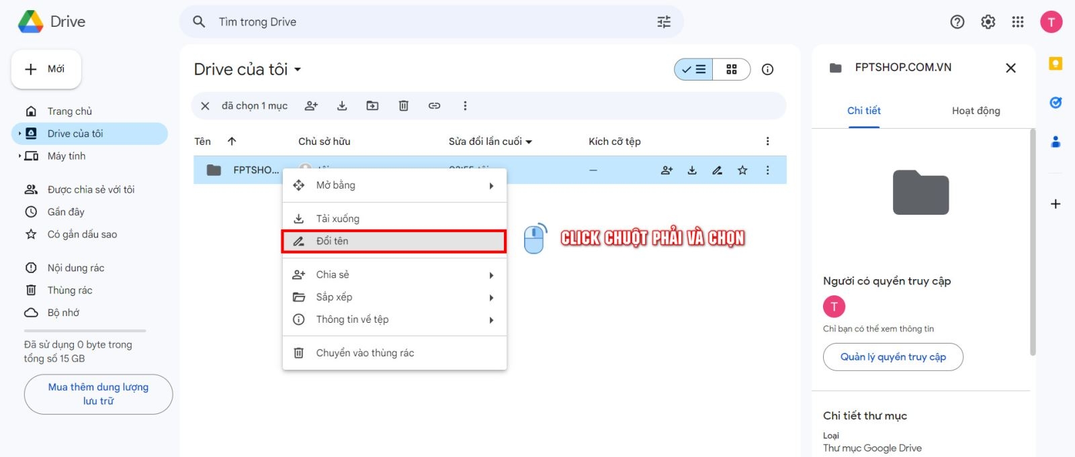Click details panel vertical scrollbar
This screenshot has height=457, width=1075.
point(1033,242)
